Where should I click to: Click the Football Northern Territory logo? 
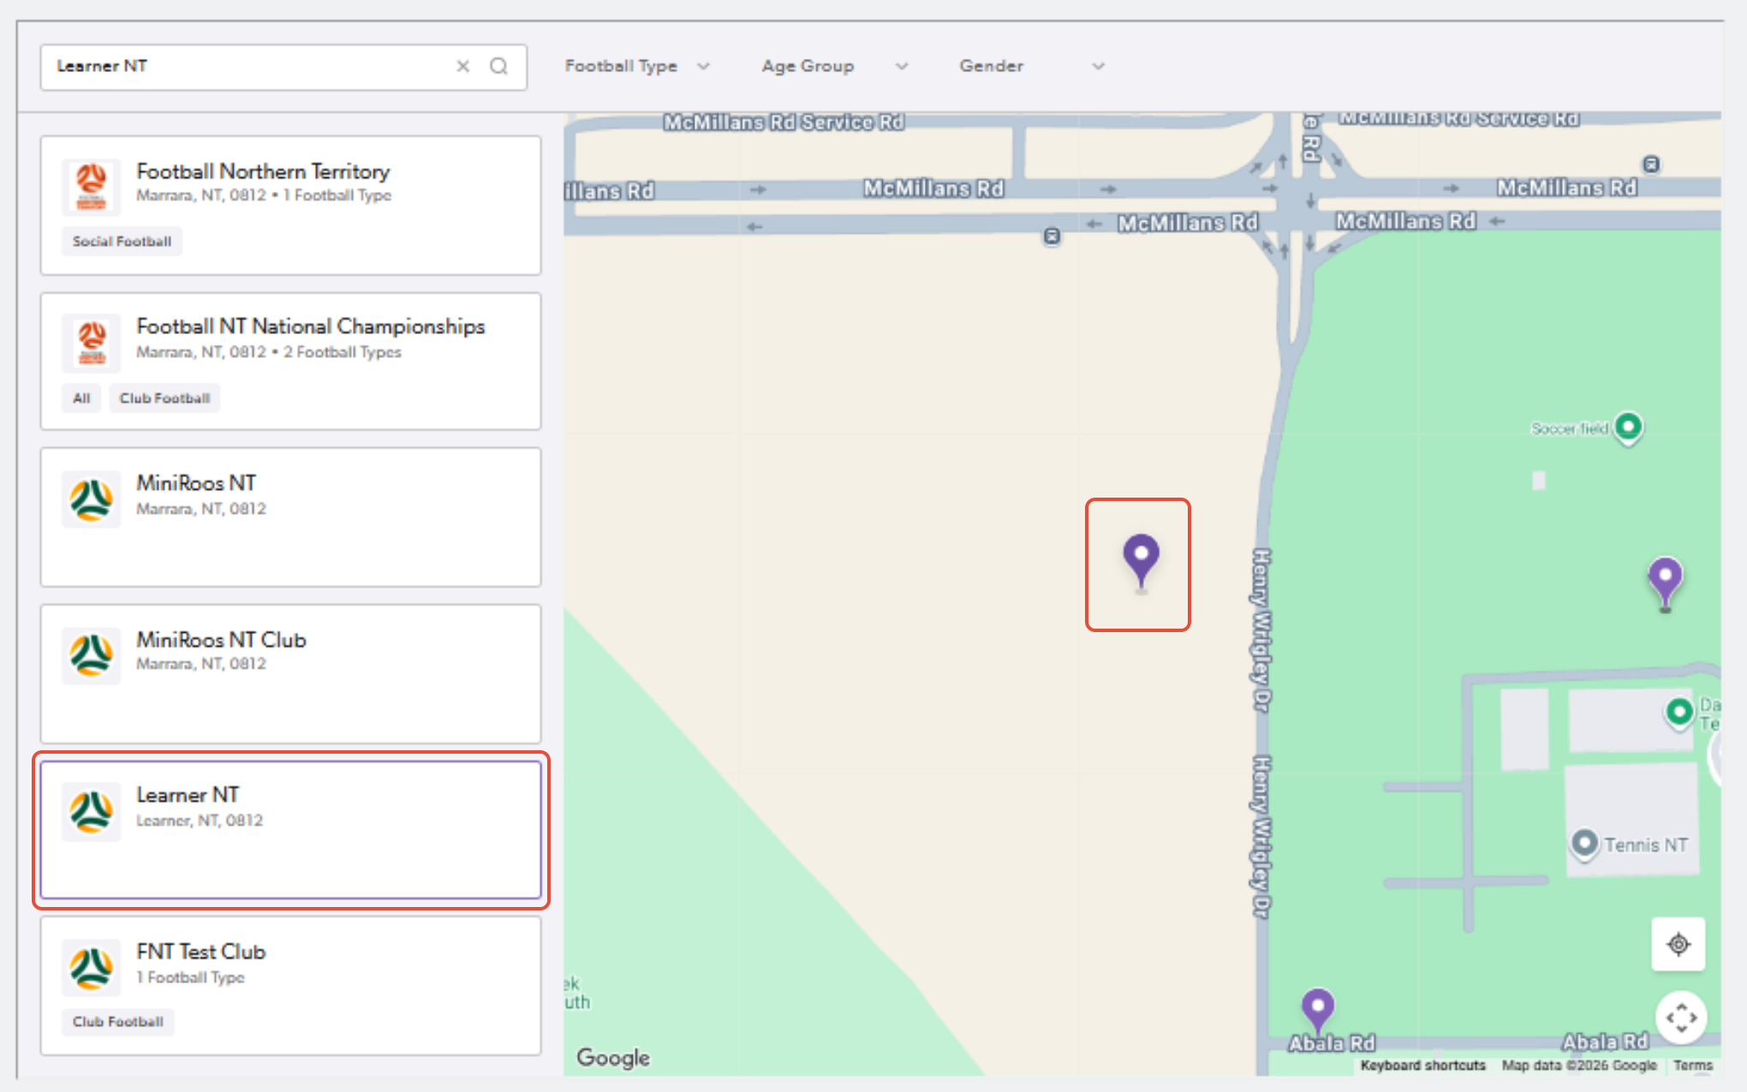pos(92,186)
